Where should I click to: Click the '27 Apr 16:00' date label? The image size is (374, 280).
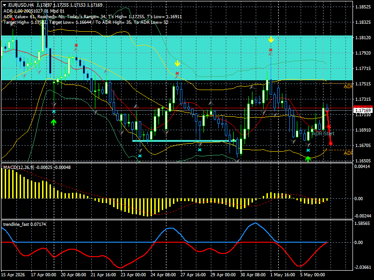(193, 275)
